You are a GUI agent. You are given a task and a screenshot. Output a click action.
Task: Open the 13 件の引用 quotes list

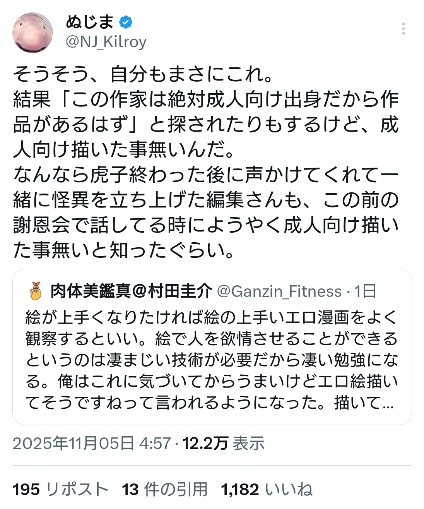pos(165,490)
